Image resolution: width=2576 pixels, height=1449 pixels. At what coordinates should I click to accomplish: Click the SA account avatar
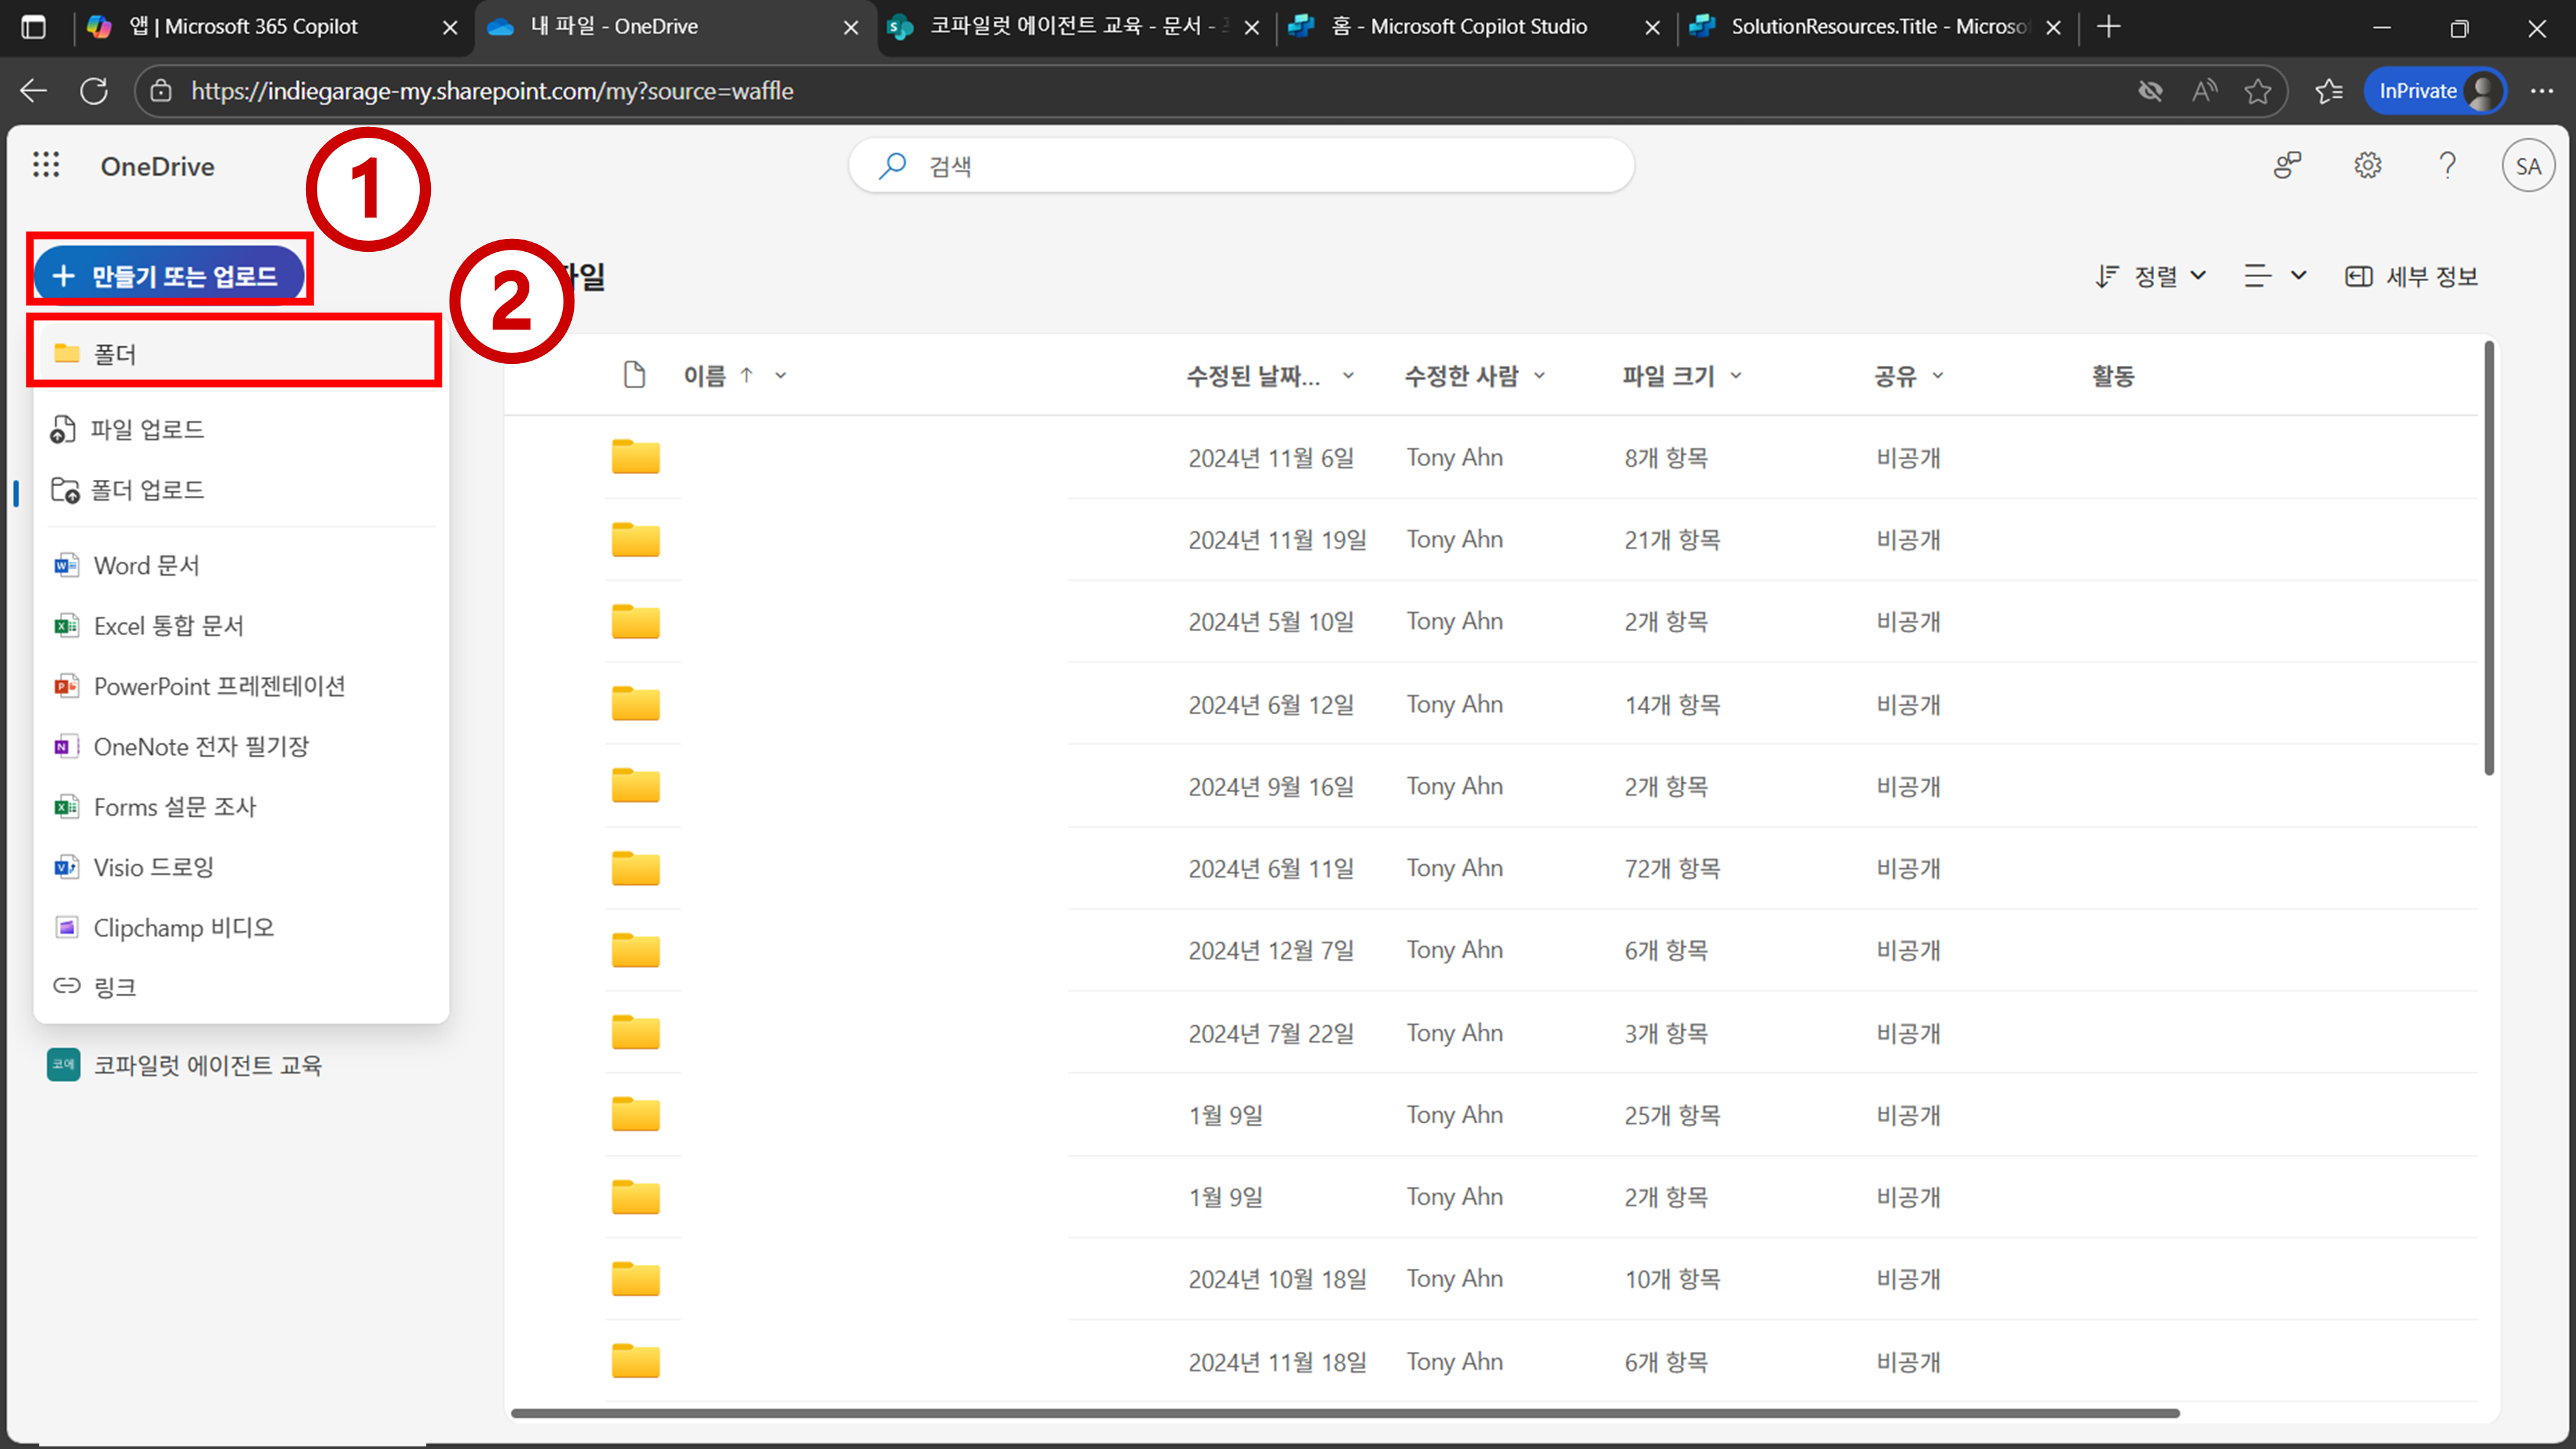click(2527, 166)
